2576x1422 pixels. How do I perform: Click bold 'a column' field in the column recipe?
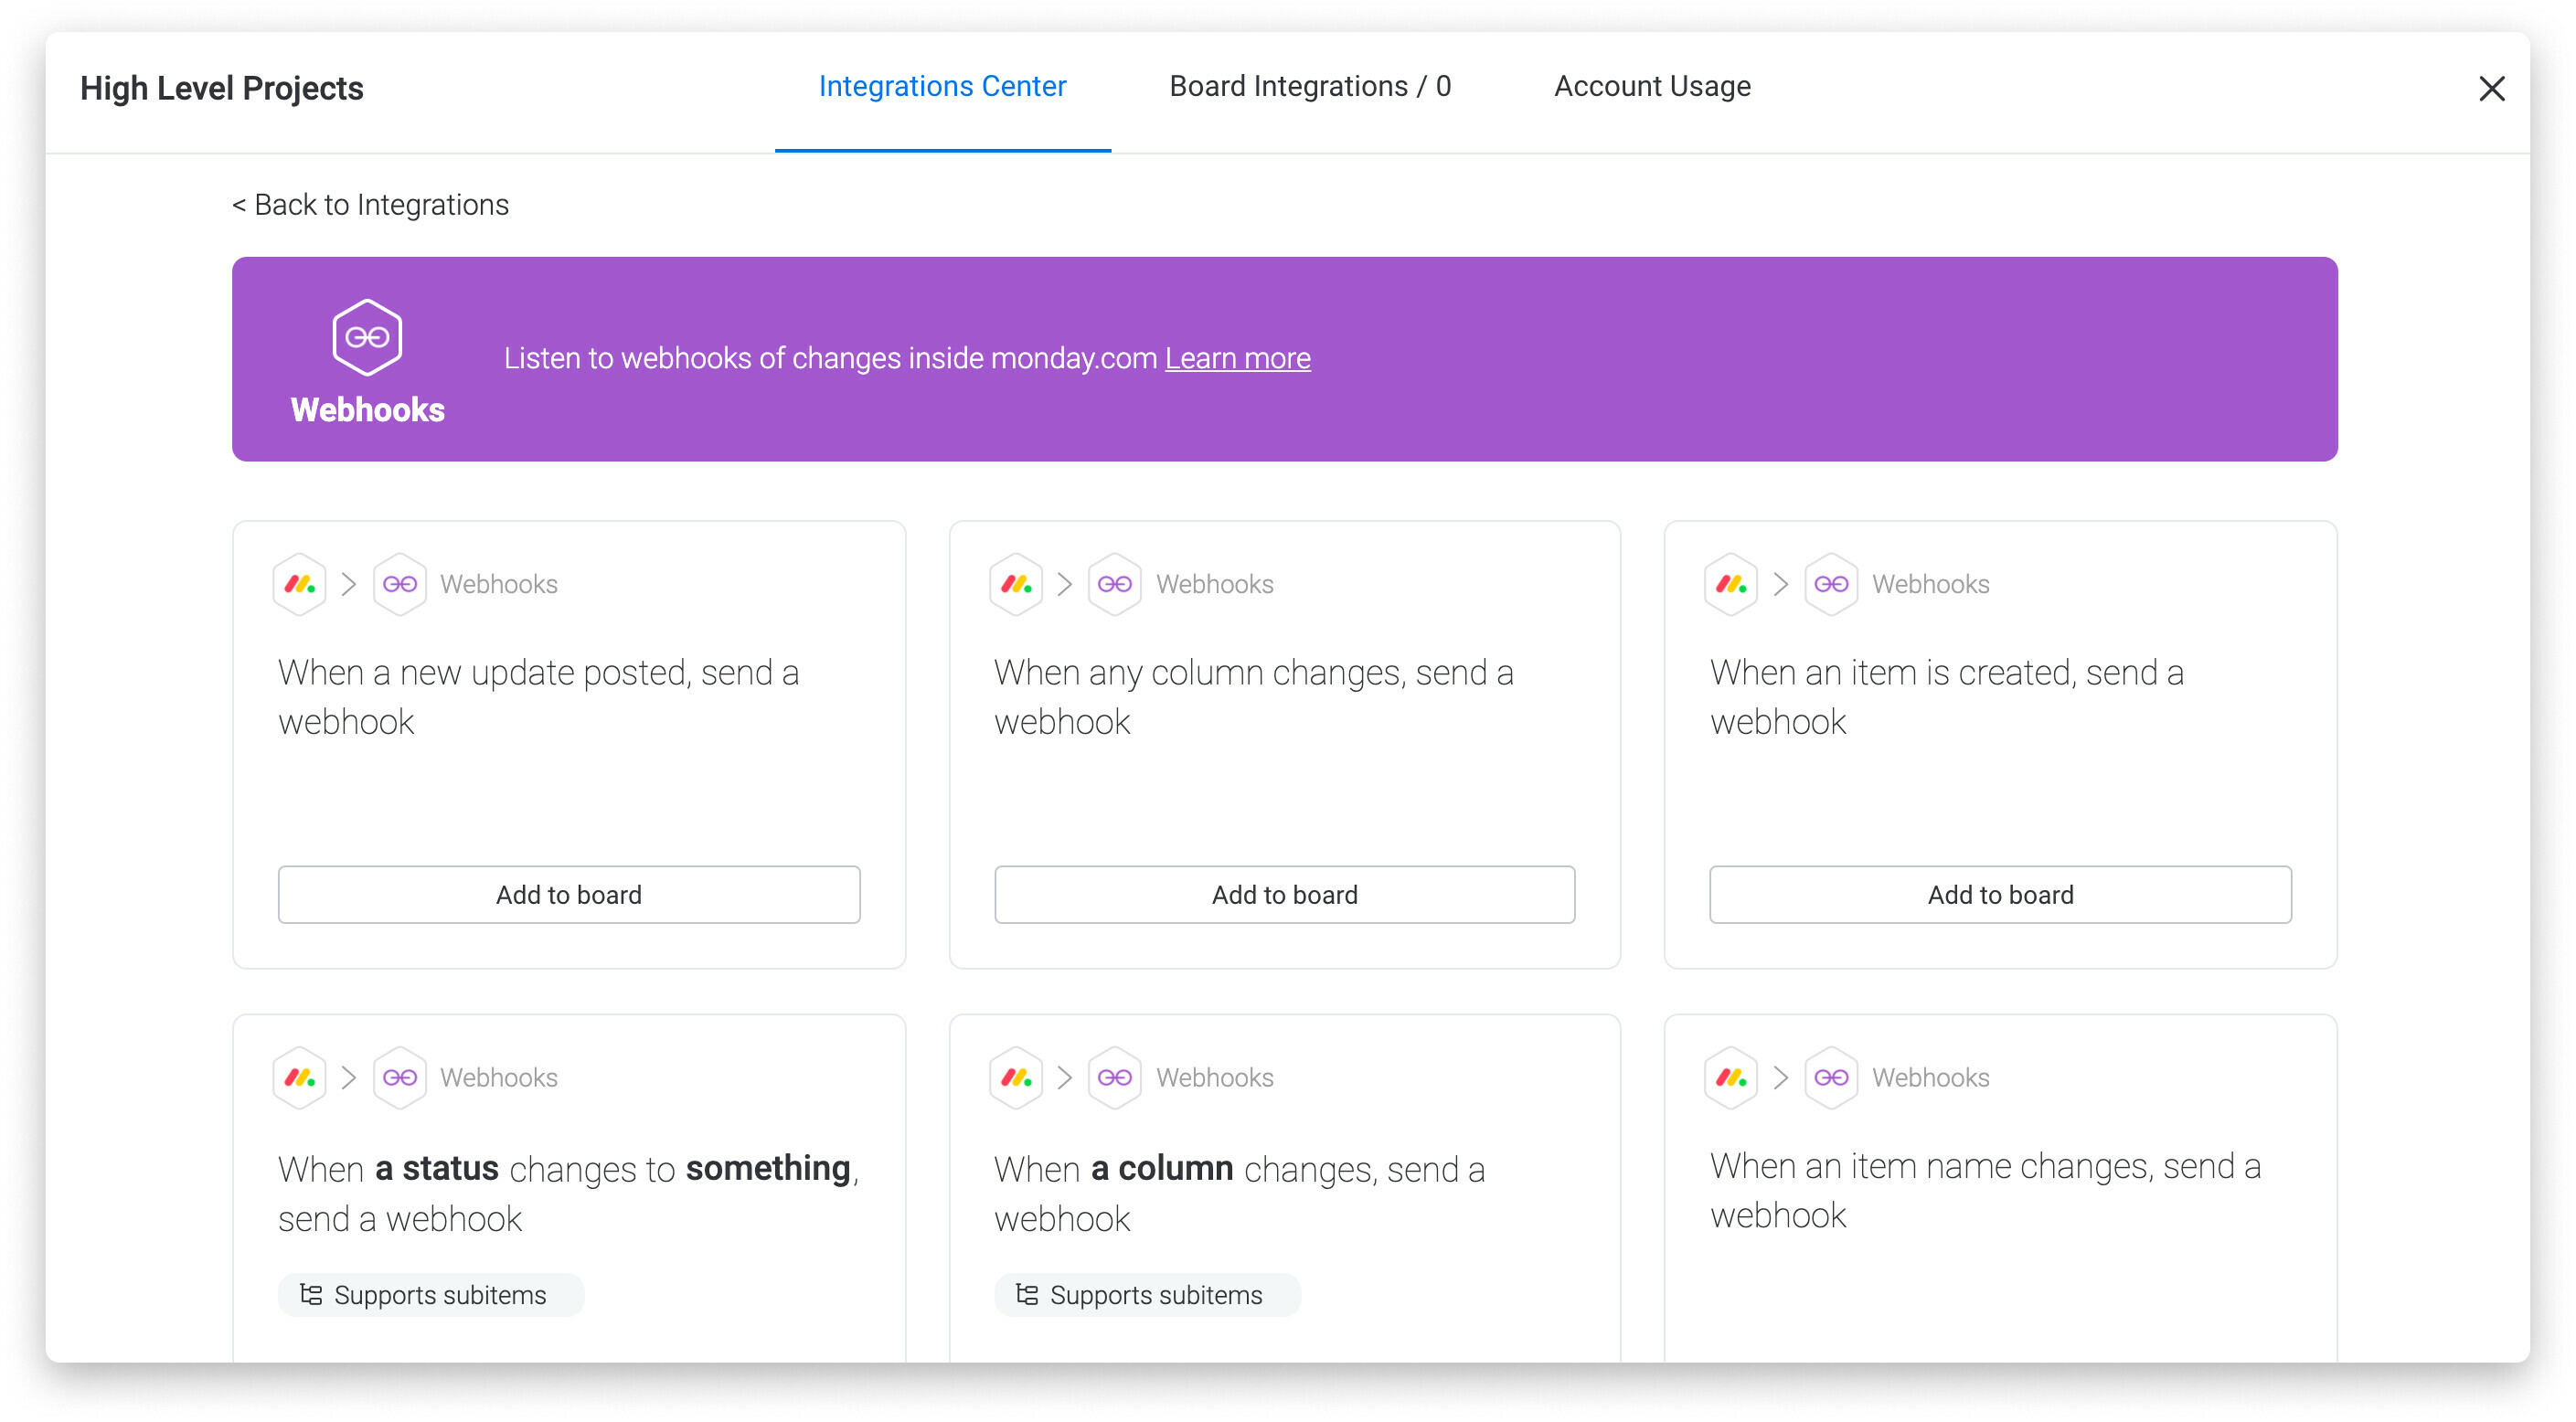pyautogui.click(x=1162, y=1168)
